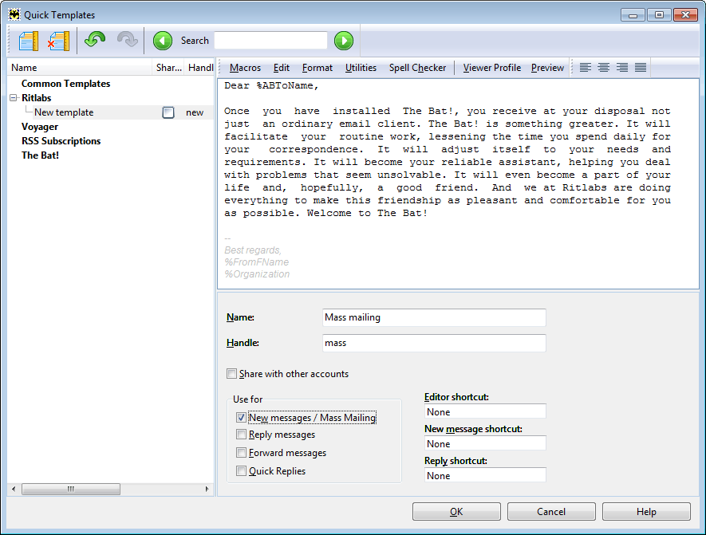Click the Reply shortcut field
Viewport: 706px width, 535px height.
coord(485,476)
